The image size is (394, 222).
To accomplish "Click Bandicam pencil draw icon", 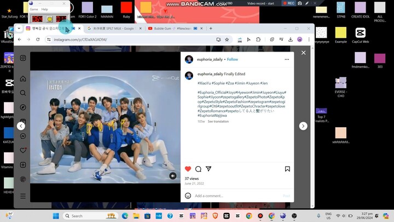I will pos(307,3).
